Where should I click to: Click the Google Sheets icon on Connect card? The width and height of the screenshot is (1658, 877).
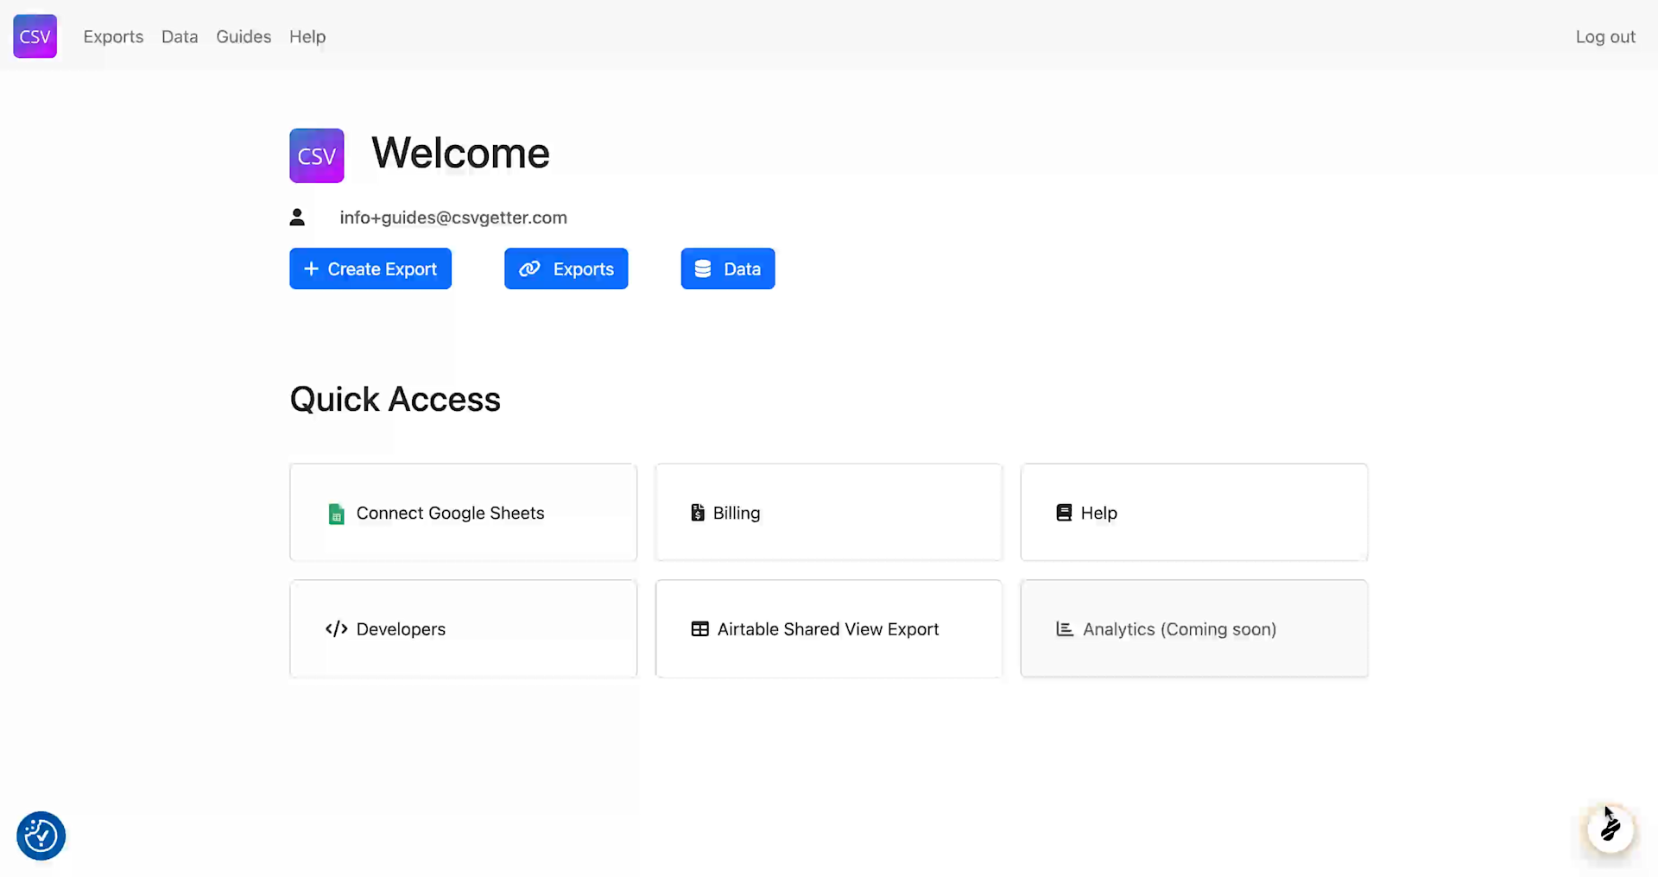336,513
